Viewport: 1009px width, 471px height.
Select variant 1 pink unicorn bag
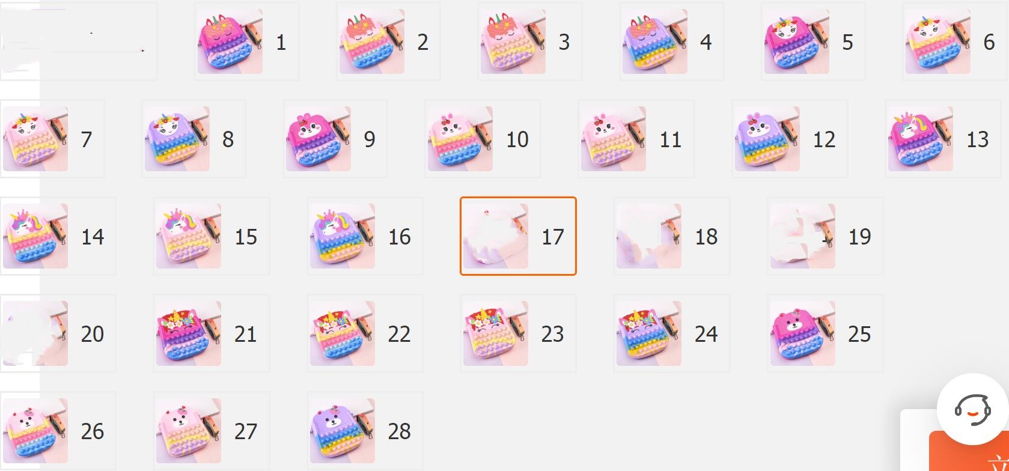[x=247, y=41]
